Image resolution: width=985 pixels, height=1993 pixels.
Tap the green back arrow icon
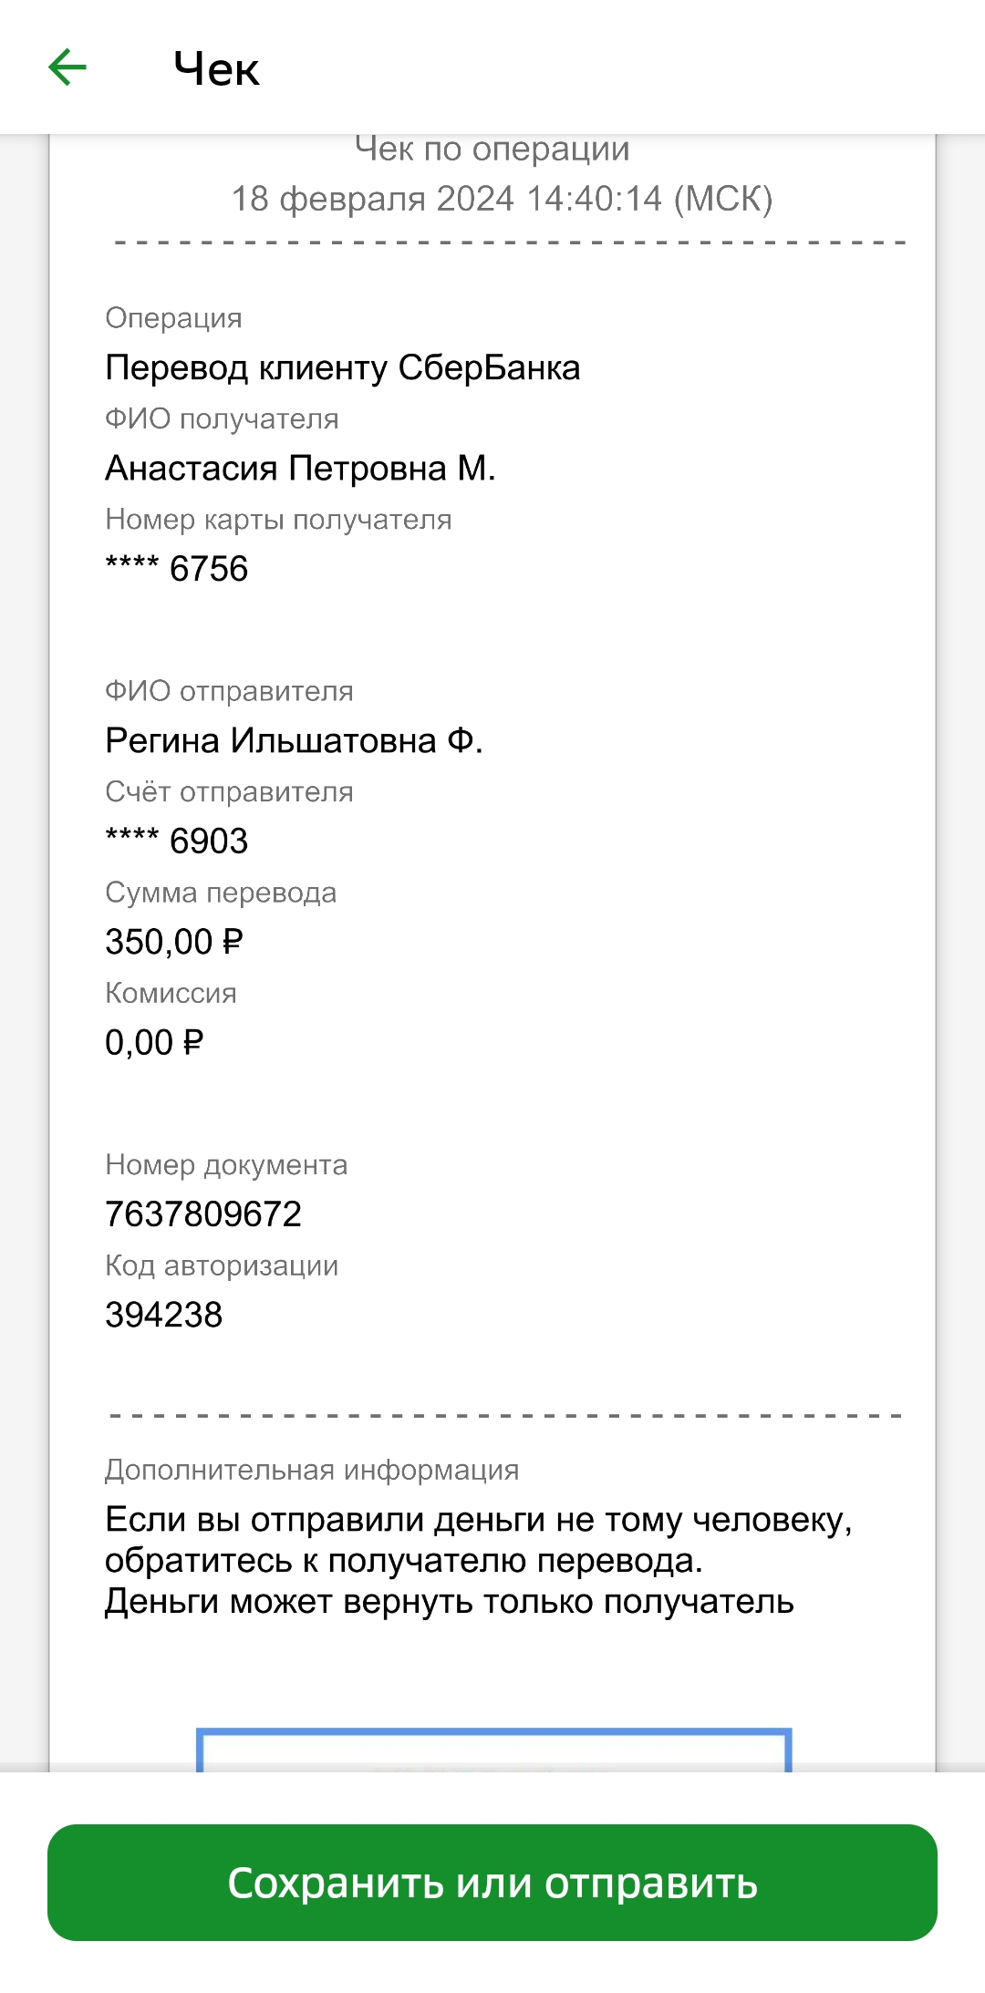click(67, 67)
